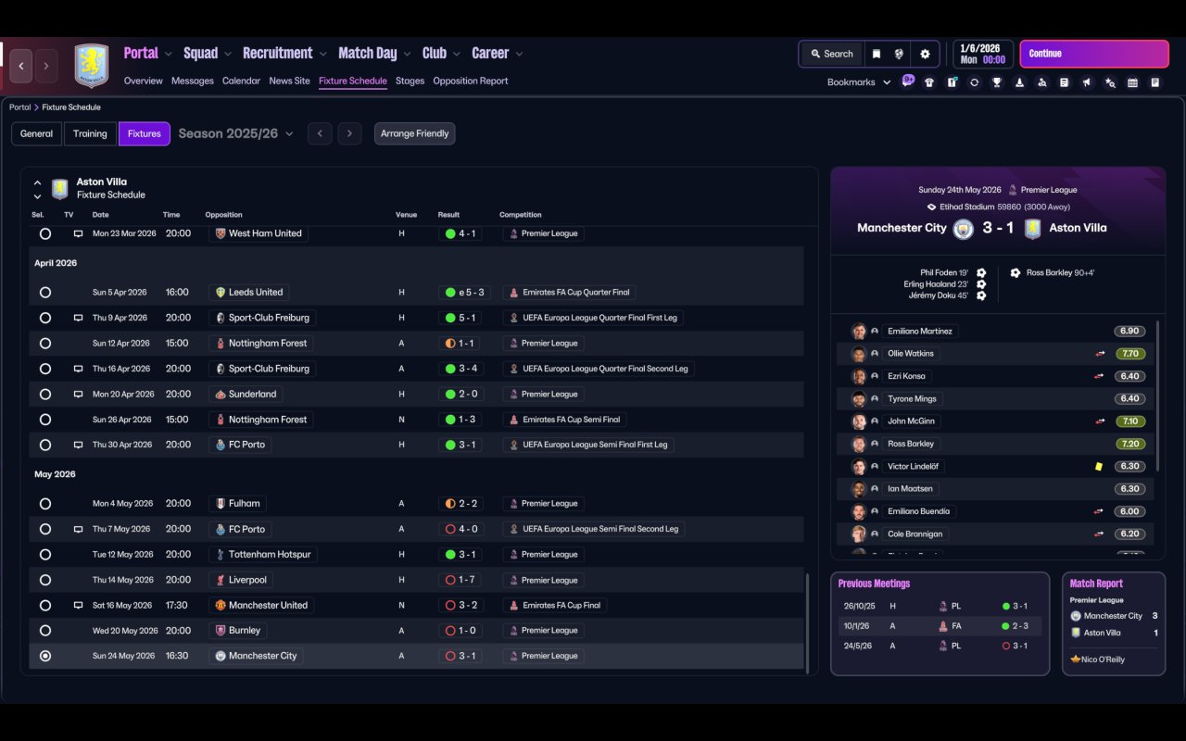Click the exclamation alert shortcut icon
This screenshot has width=1186, height=741.
(952, 82)
